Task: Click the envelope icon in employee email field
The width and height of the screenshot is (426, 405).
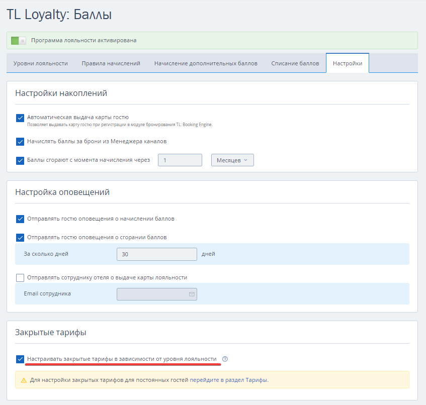Action: (192, 294)
